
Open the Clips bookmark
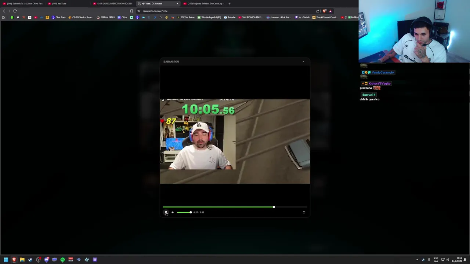click(122, 17)
